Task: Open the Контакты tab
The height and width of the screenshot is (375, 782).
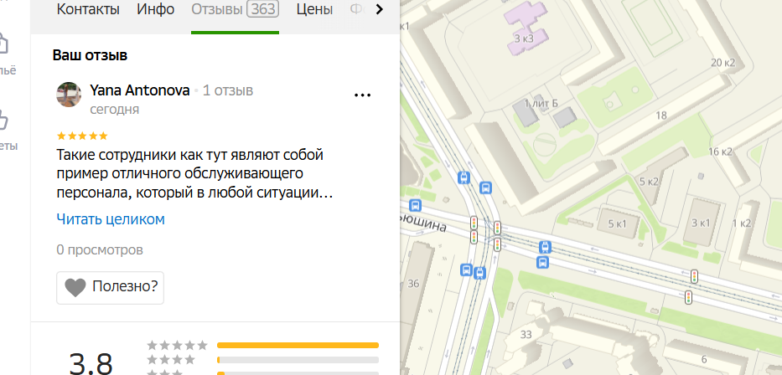Action: pos(88,9)
